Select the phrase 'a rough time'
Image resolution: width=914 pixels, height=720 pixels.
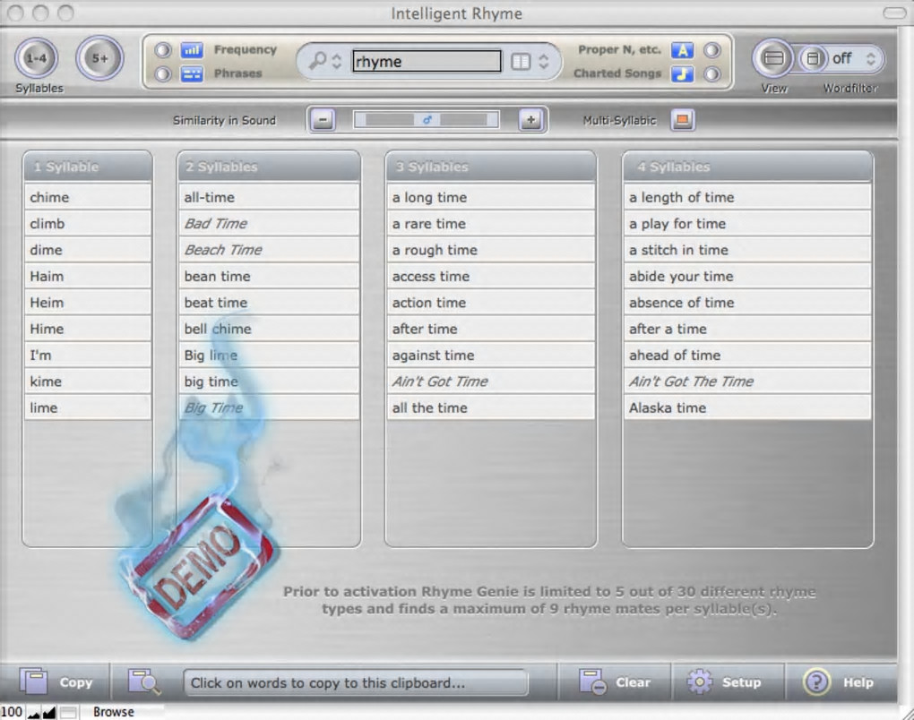point(491,249)
